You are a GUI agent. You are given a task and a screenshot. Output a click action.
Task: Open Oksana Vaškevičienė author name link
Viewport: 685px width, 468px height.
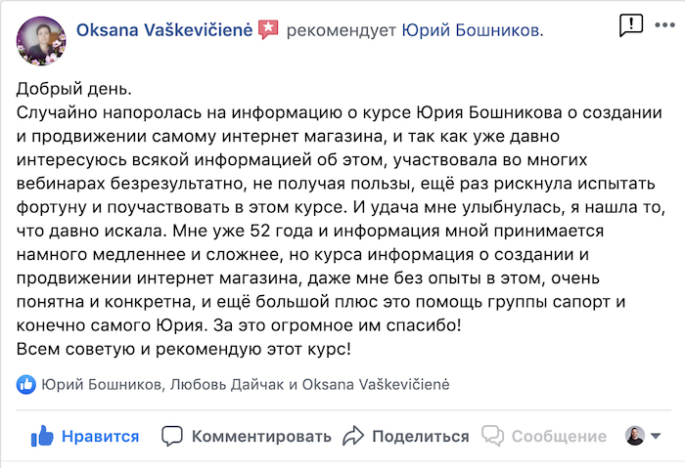click(164, 30)
